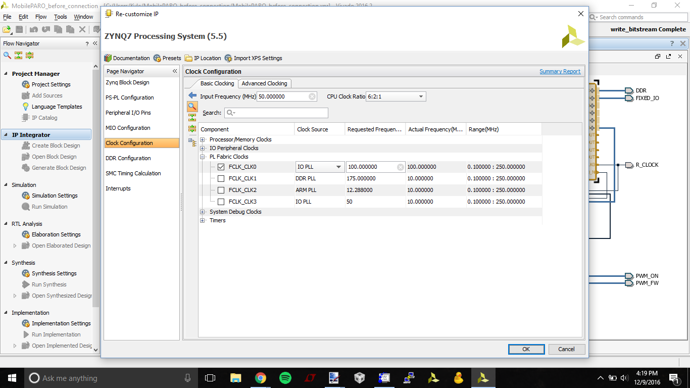This screenshot has height=388, width=690.
Task: Collapse Flow Navigator with double chevron
Action: pos(94,43)
